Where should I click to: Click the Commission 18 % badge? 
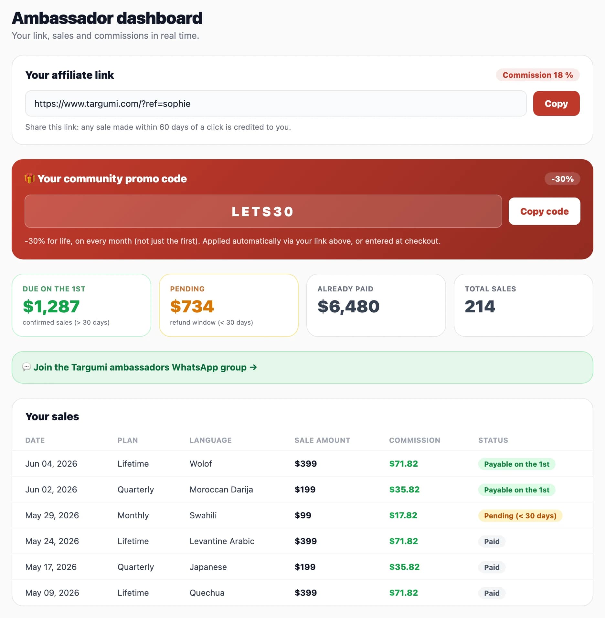pyautogui.click(x=538, y=75)
